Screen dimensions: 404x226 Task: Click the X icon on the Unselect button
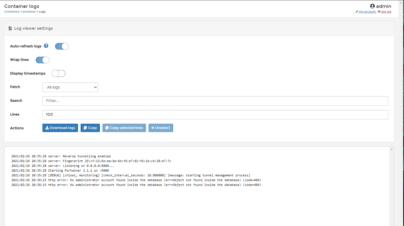click(x=153, y=128)
